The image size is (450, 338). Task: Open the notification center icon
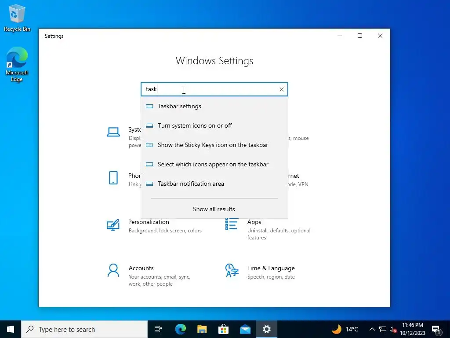tap(436, 329)
